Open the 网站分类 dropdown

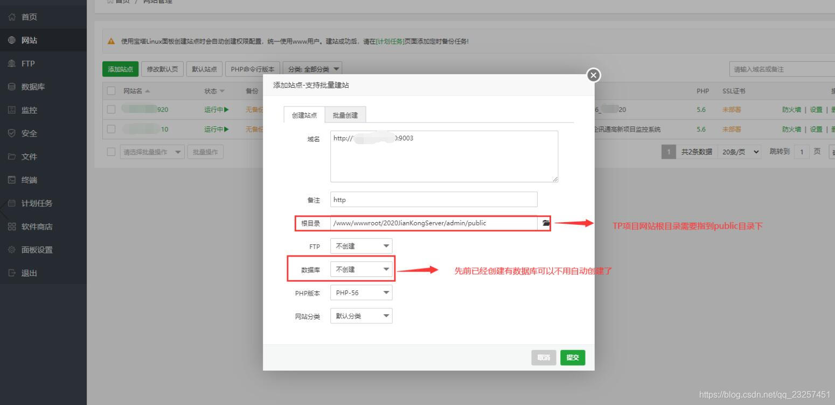coord(361,316)
